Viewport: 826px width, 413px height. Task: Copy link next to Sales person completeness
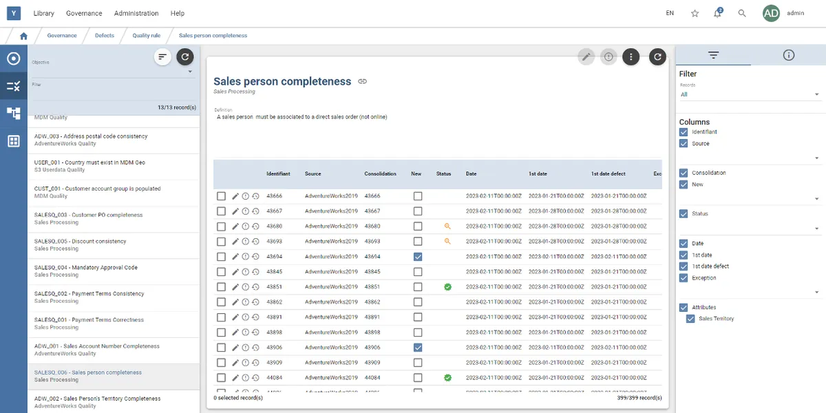[x=363, y=81]
